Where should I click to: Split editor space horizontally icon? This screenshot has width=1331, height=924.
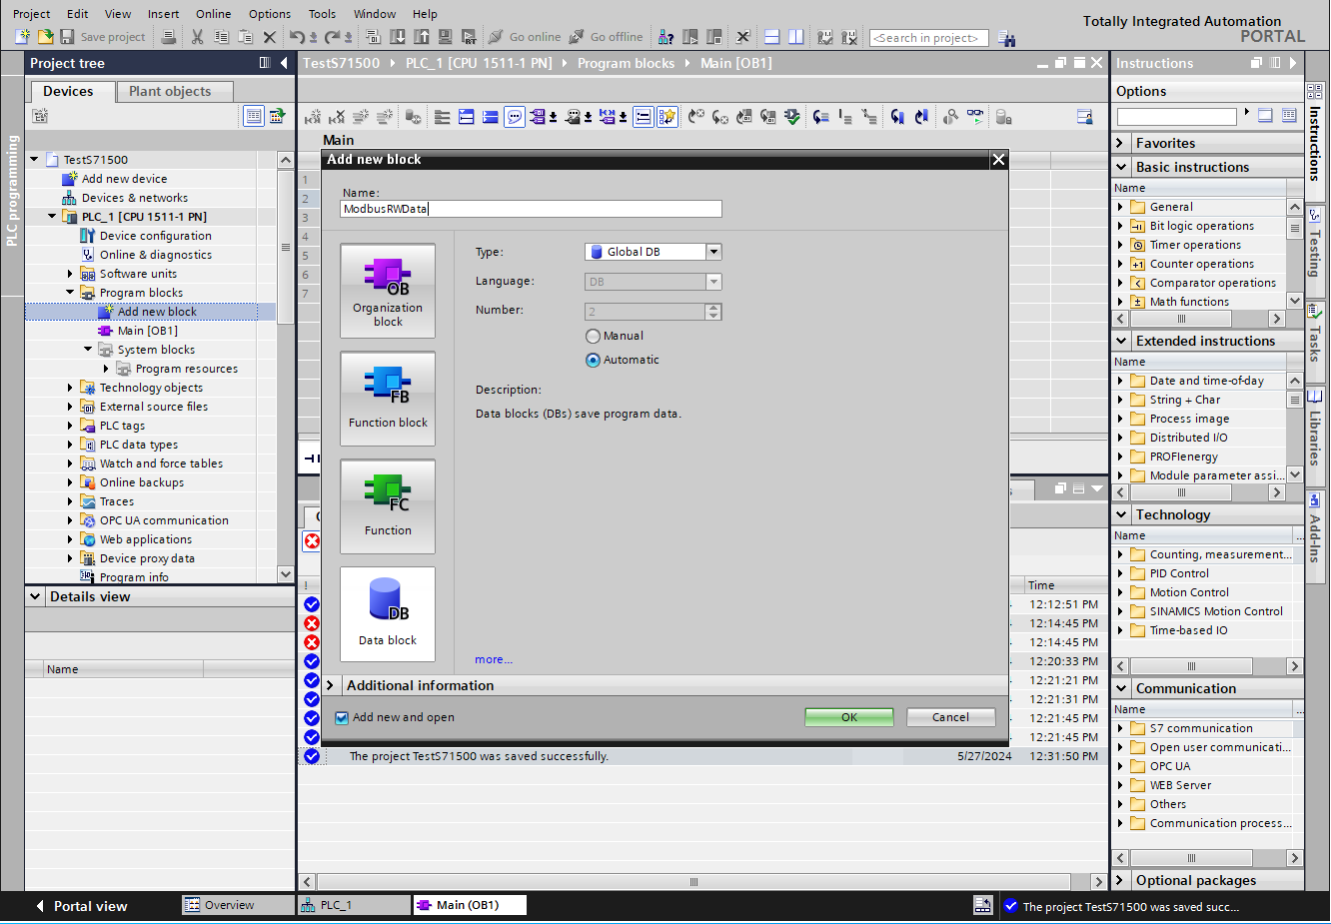771,37
